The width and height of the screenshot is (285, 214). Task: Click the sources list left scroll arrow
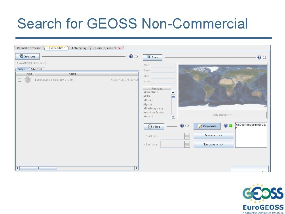pyautogui.click(x=18, y=168)
